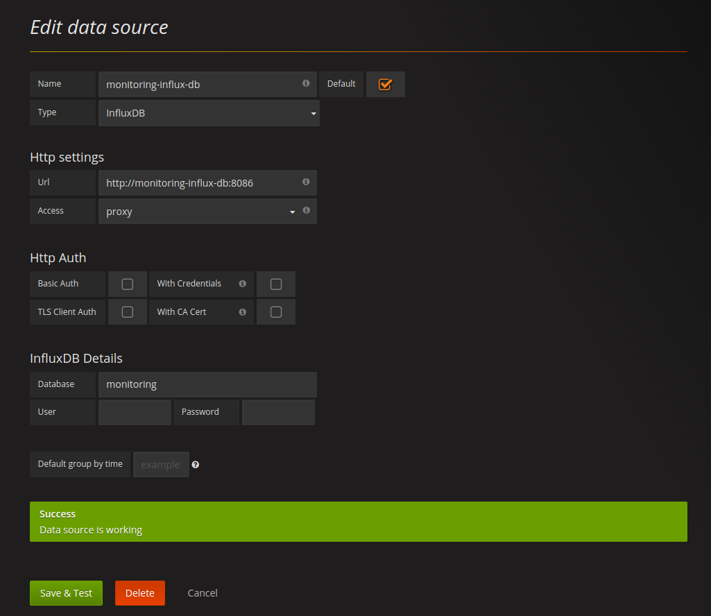Enable the TLS Client Auth checkbox
This screenshot has width=711, height=616.
(x=128, y=312)
